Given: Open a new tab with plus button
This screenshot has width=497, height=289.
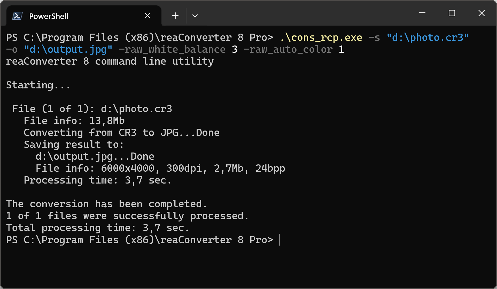Looking at the screenshot, I should pos(175,16).
